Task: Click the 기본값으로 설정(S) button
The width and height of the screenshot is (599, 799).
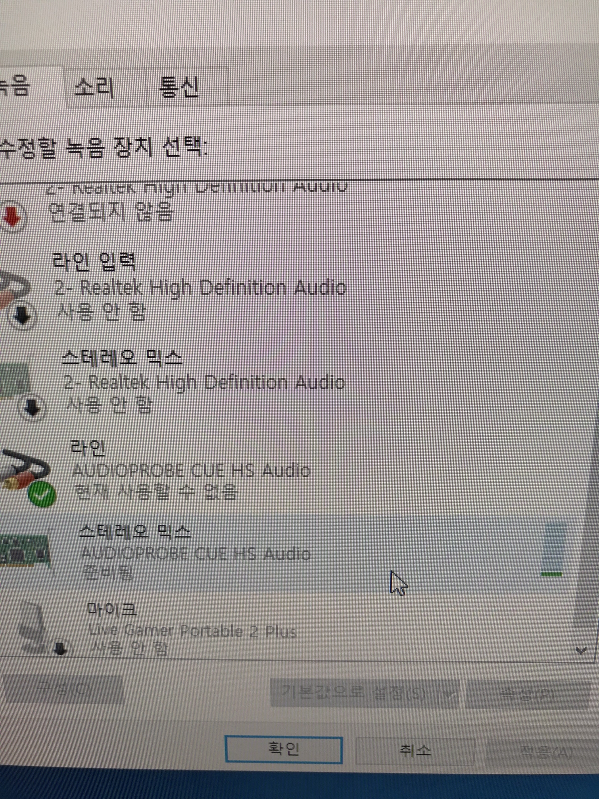Action: pos(354,693)
